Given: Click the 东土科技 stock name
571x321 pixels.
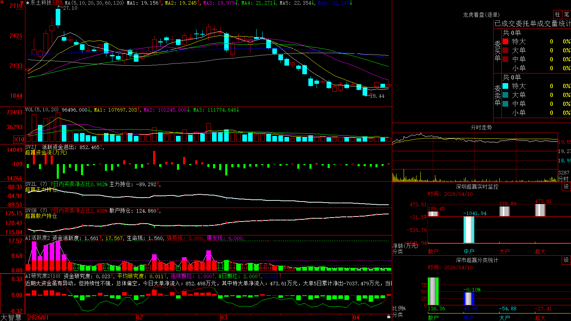Looking at the screenshot, I should (41, 3).
